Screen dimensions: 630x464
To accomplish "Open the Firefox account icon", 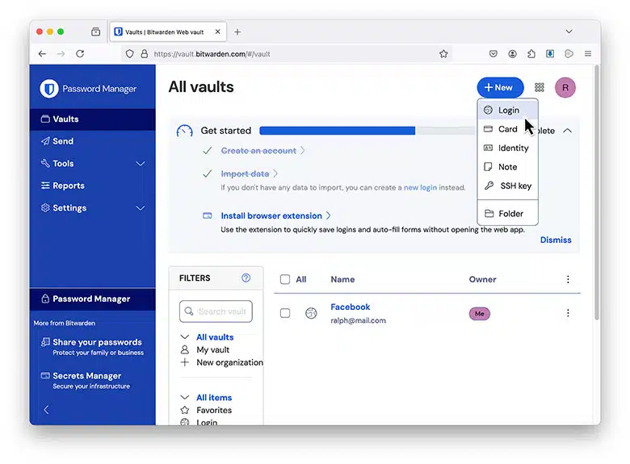I will [x=512, y=54].
